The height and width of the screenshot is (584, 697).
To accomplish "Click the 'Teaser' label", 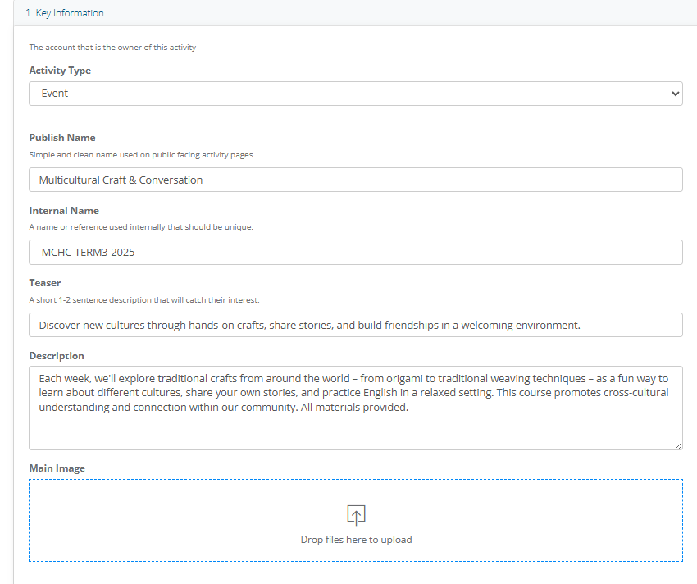I will (45, 283).
